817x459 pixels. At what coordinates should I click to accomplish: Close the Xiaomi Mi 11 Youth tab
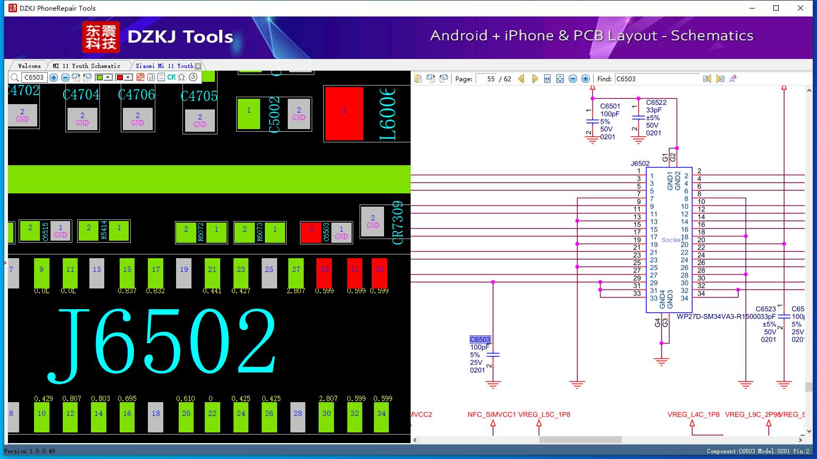pyautogui.click(x=198, y=66)
